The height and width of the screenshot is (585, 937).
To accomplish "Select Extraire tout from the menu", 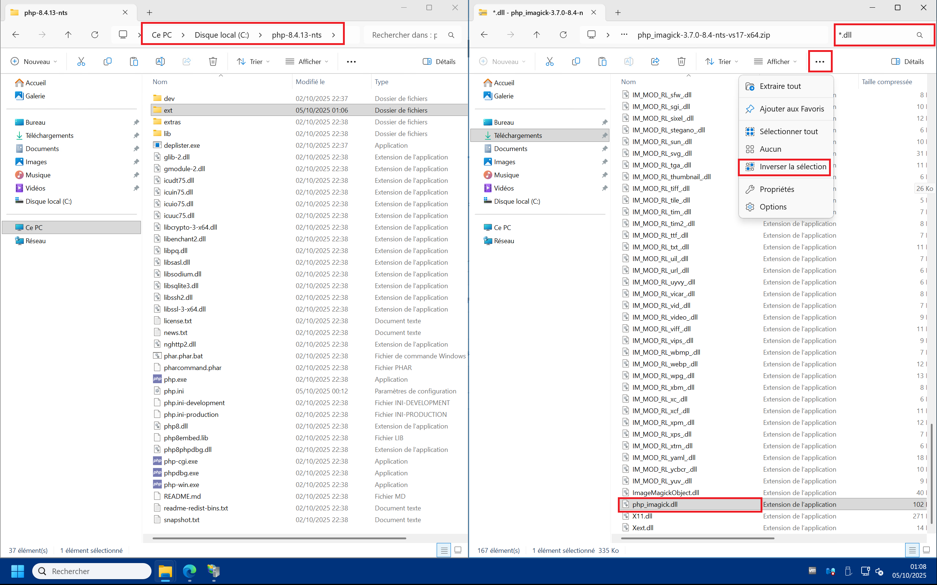I will [x=780, y=86].
